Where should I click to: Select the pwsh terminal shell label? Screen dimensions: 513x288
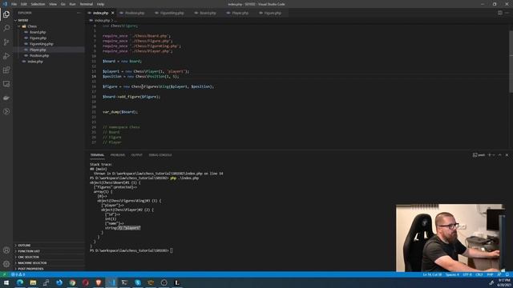(x=479, y=154)
